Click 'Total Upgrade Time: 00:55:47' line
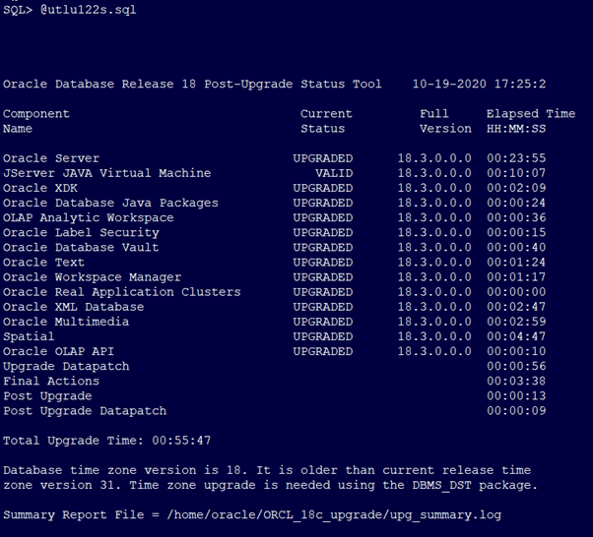Viewport: 593px width, 537px height. pyautogui.click(x=106, y=441)
